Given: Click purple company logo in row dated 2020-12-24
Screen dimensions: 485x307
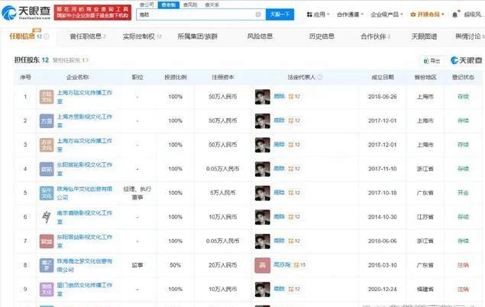Looking at the screenshot, I should pyautogui.click(x=47, y=289).
